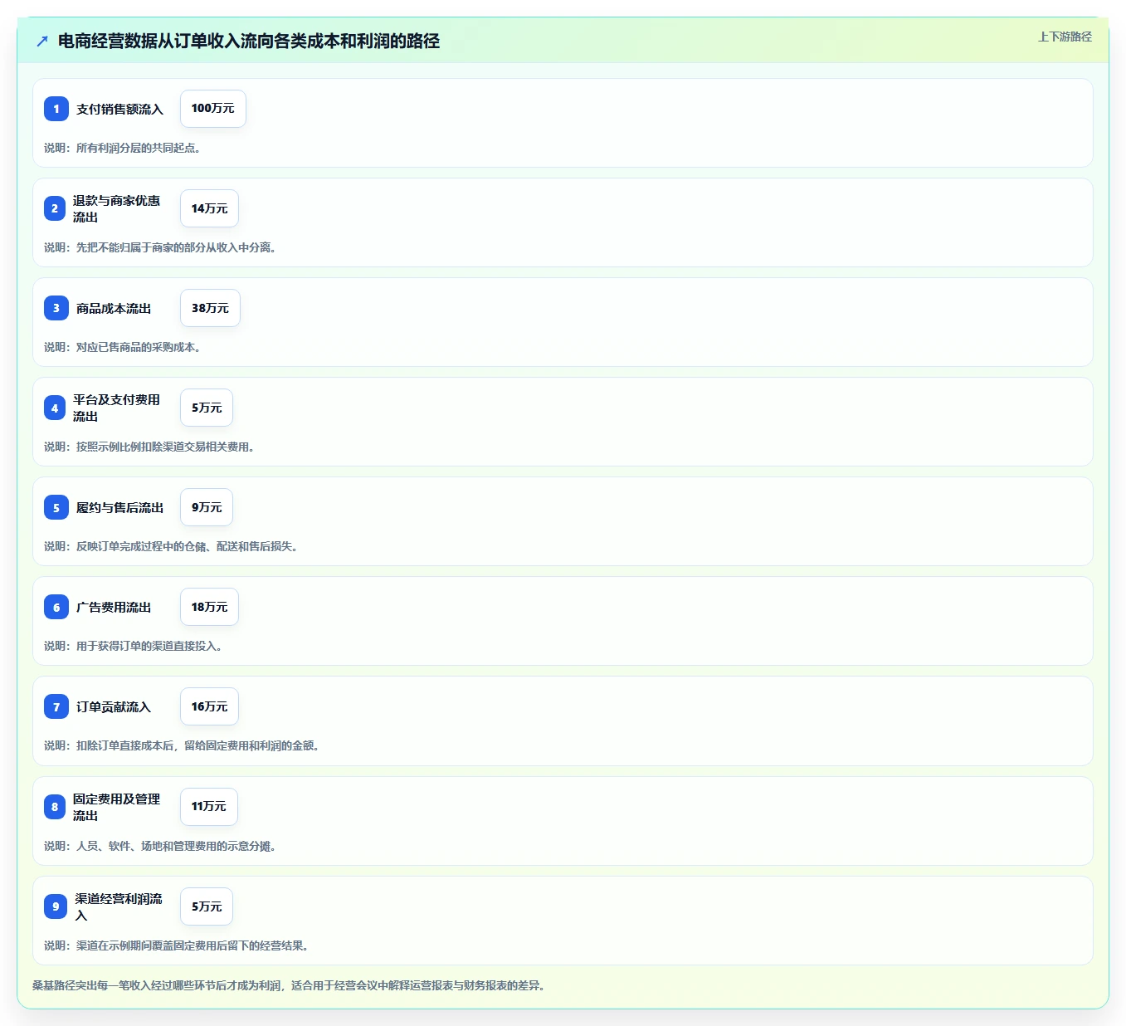Image resolution: width=1126 pixels, height=1026 pixels.
Task: Click the 16万元 value chip
Action: [209, 706]
